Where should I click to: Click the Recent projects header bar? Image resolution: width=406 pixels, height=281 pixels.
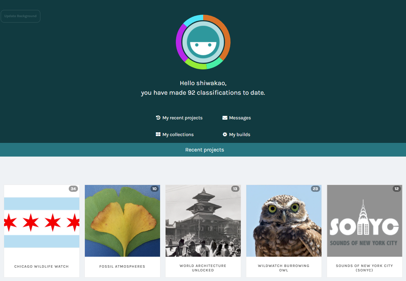point(203,150)
